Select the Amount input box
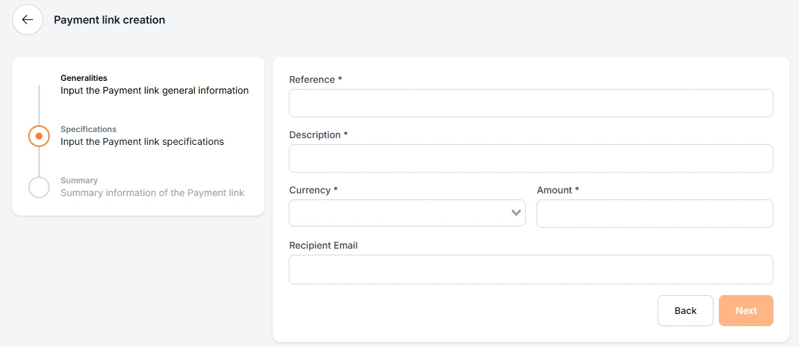This screenshot has height=347, width=799. click(654, 214)
